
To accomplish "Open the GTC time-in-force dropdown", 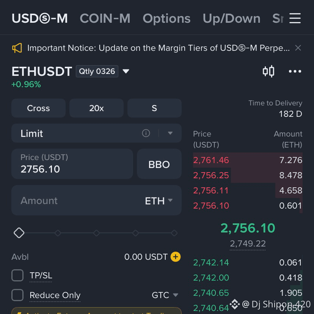I will point(165,295).
